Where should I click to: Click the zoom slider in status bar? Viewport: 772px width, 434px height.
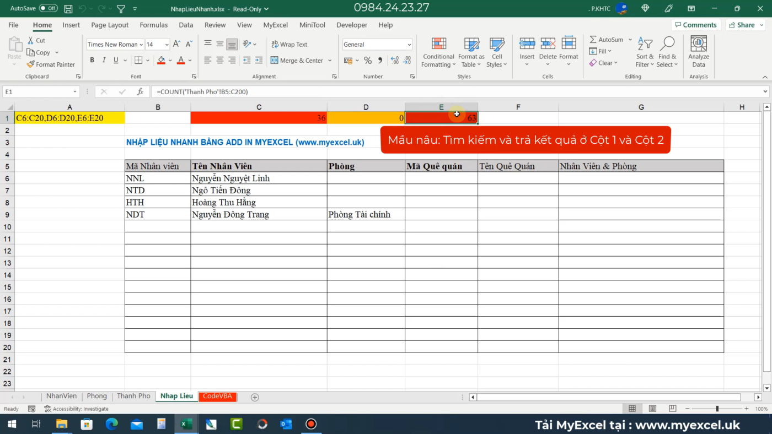tap(717, 409)
